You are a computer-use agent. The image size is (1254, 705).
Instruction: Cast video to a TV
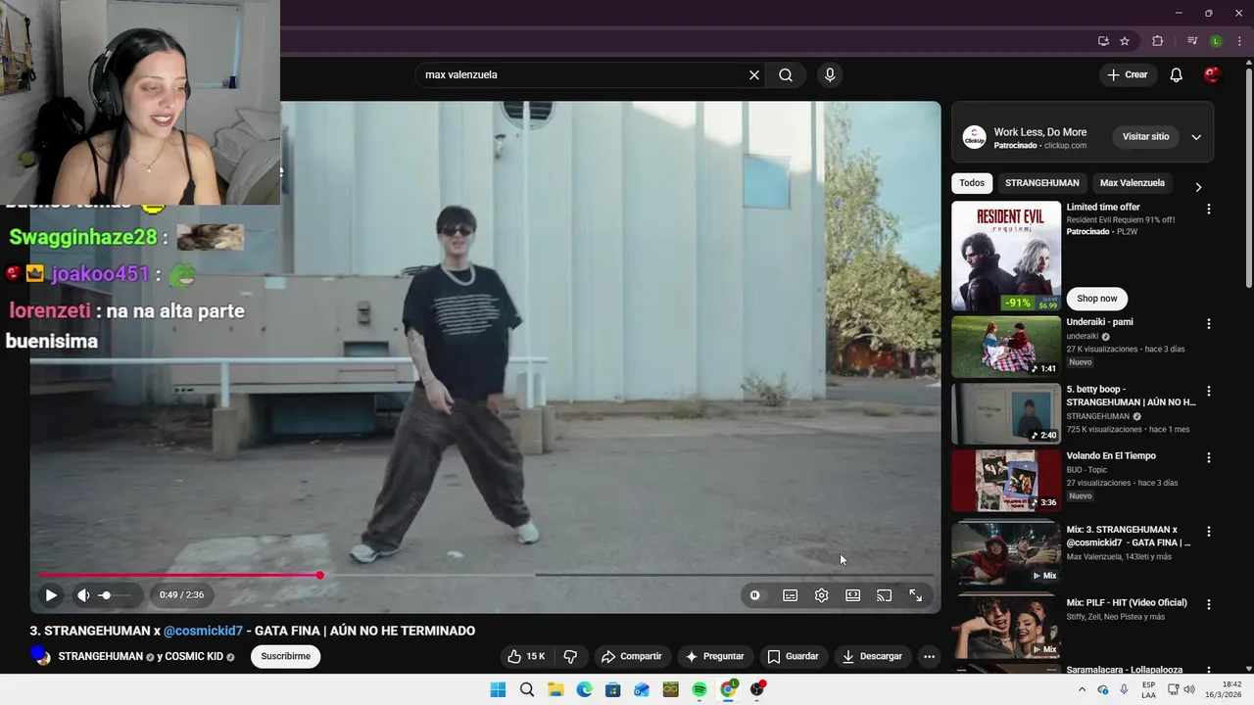[x=884, y=595]
